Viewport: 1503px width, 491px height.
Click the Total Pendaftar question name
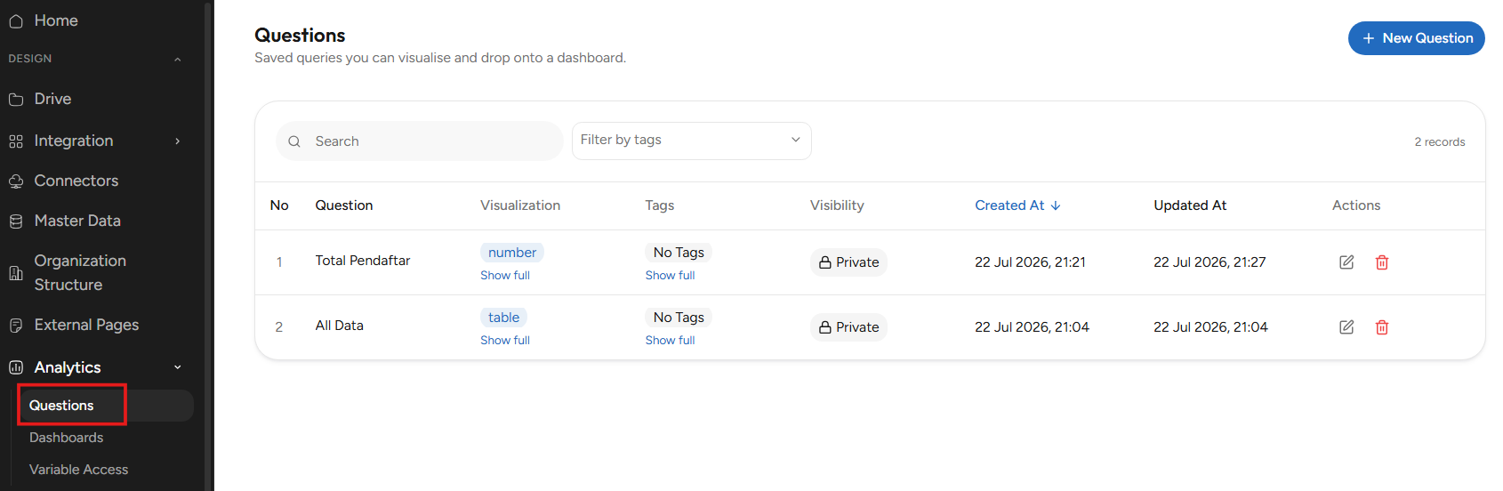(363, 261)
